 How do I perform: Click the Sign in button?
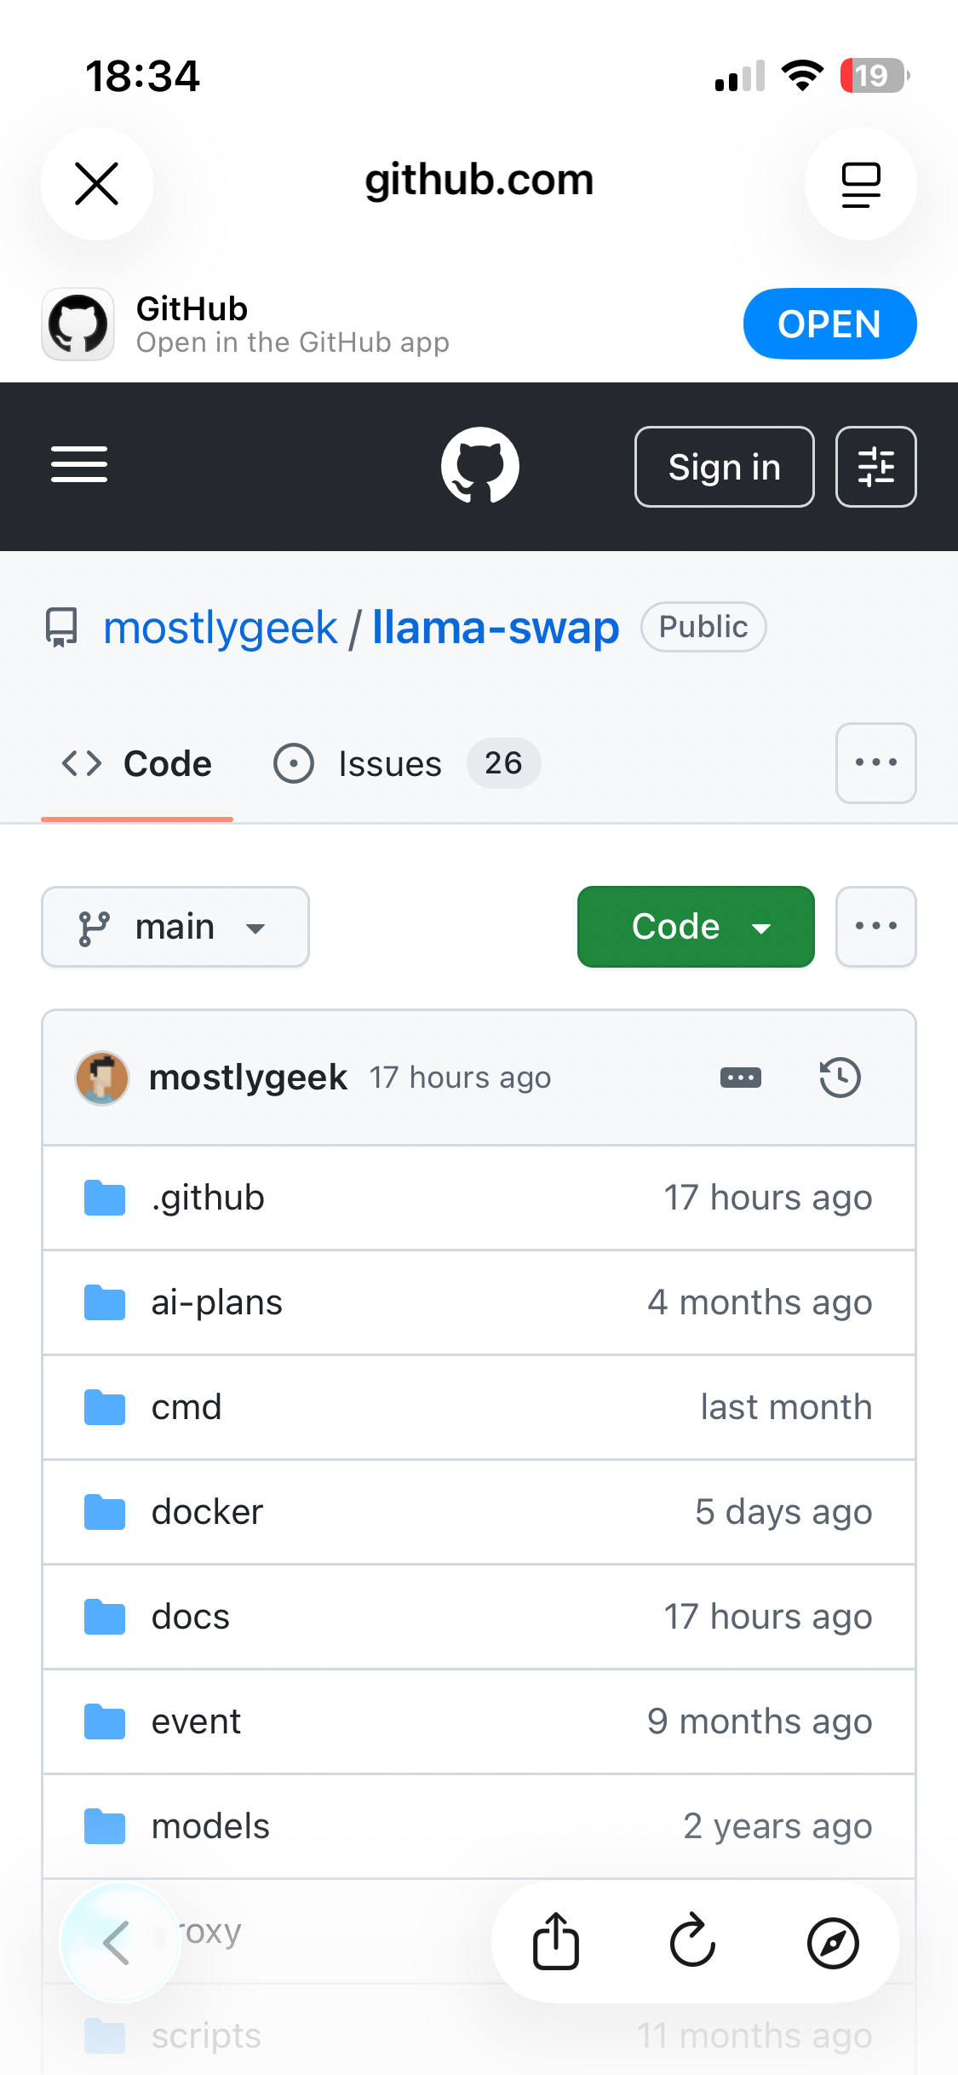pos(724,467)
